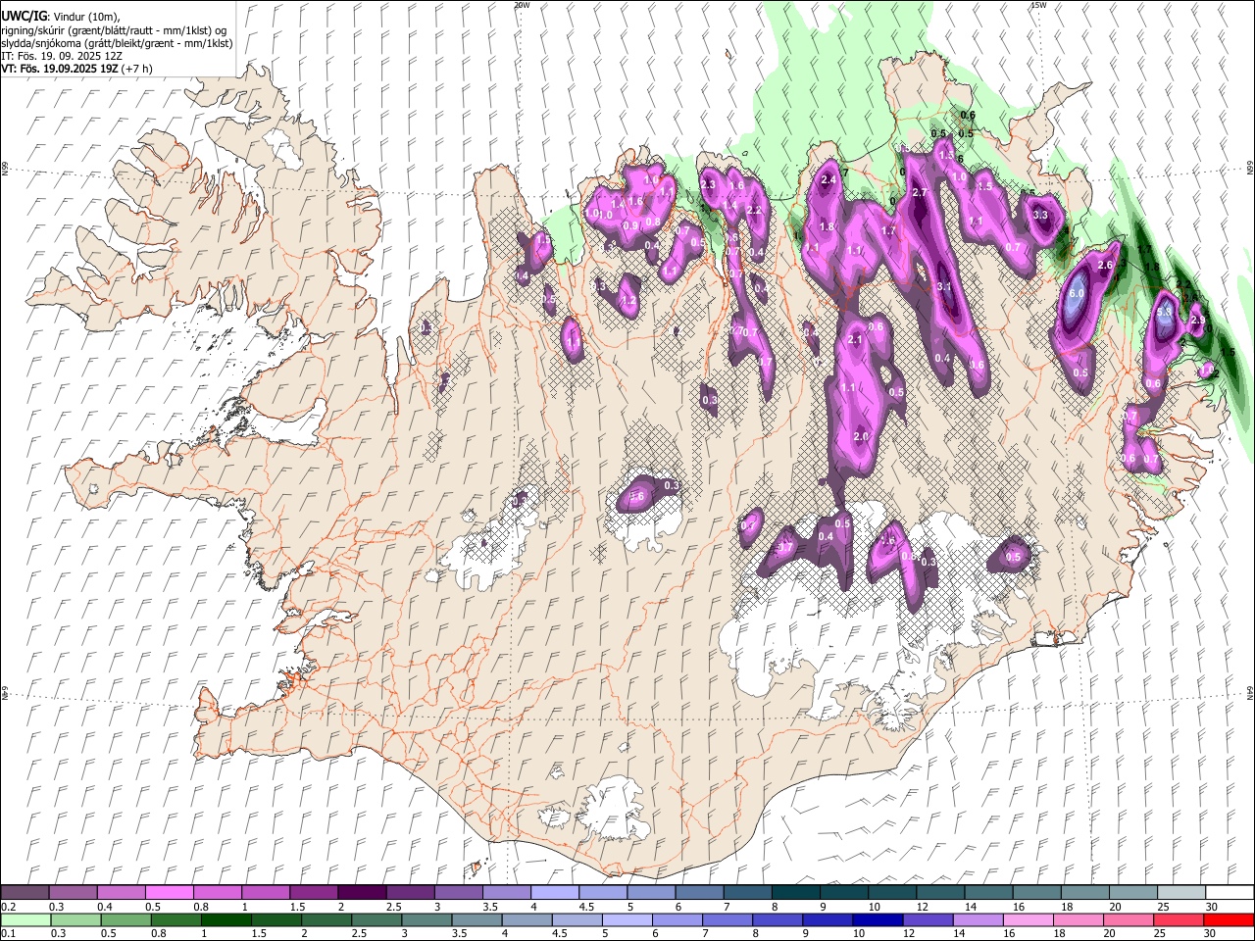
Task: Click the 0.2–0.3 swatch in purple snow legend
Action: coord(25,893)
